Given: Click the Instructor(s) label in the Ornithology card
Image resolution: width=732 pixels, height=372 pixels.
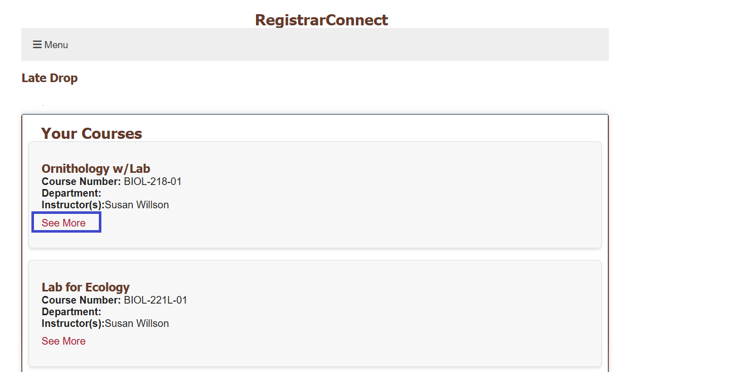Looking at the screenshot, I should [73, 205].
